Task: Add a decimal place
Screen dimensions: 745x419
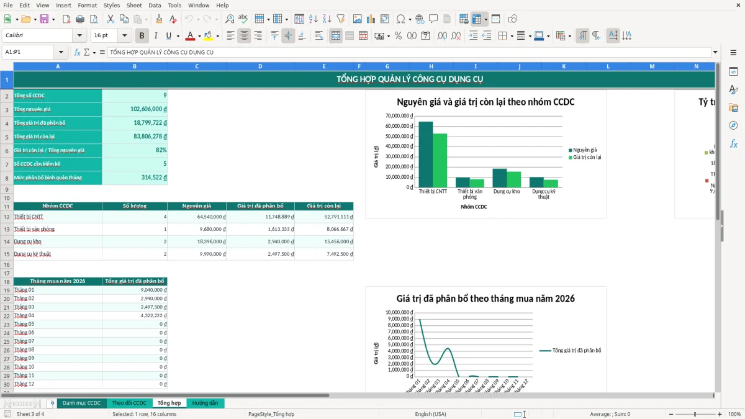Action: (x=441, y=36)
